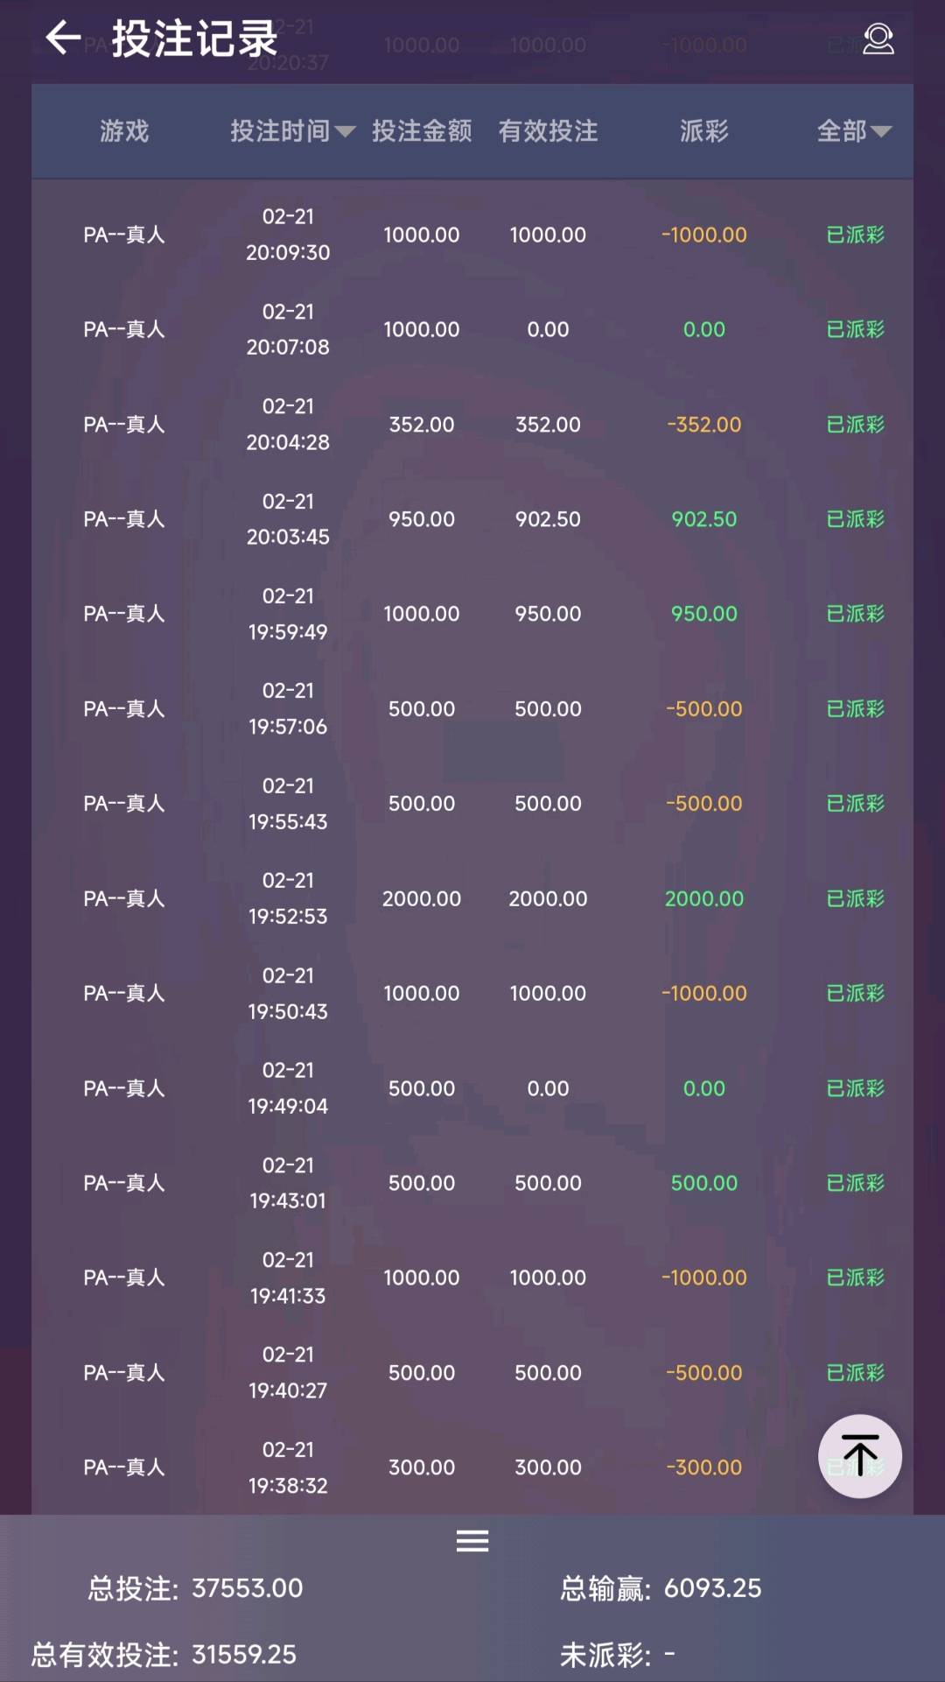
Task: Tap the 总投注 37553.00 summary
Action: pos(195,1588)
